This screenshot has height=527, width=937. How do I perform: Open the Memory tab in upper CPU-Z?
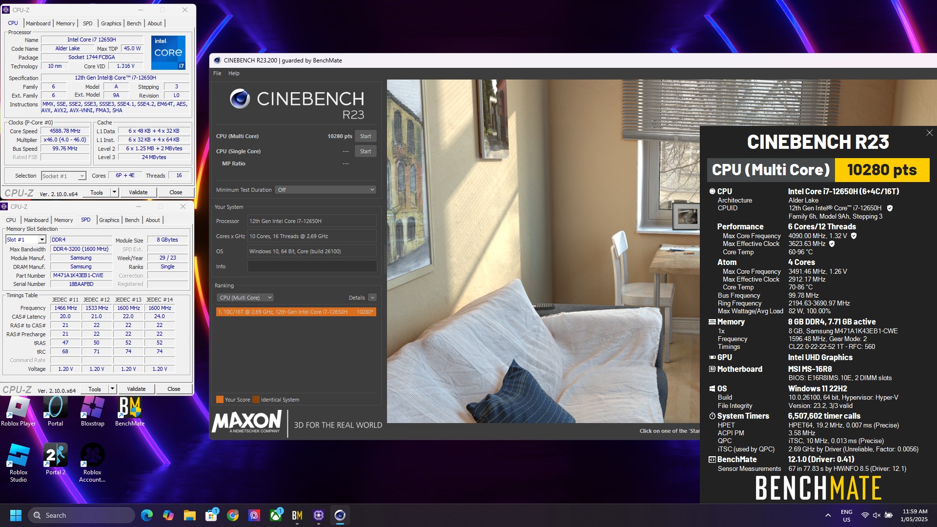point(65,23)
